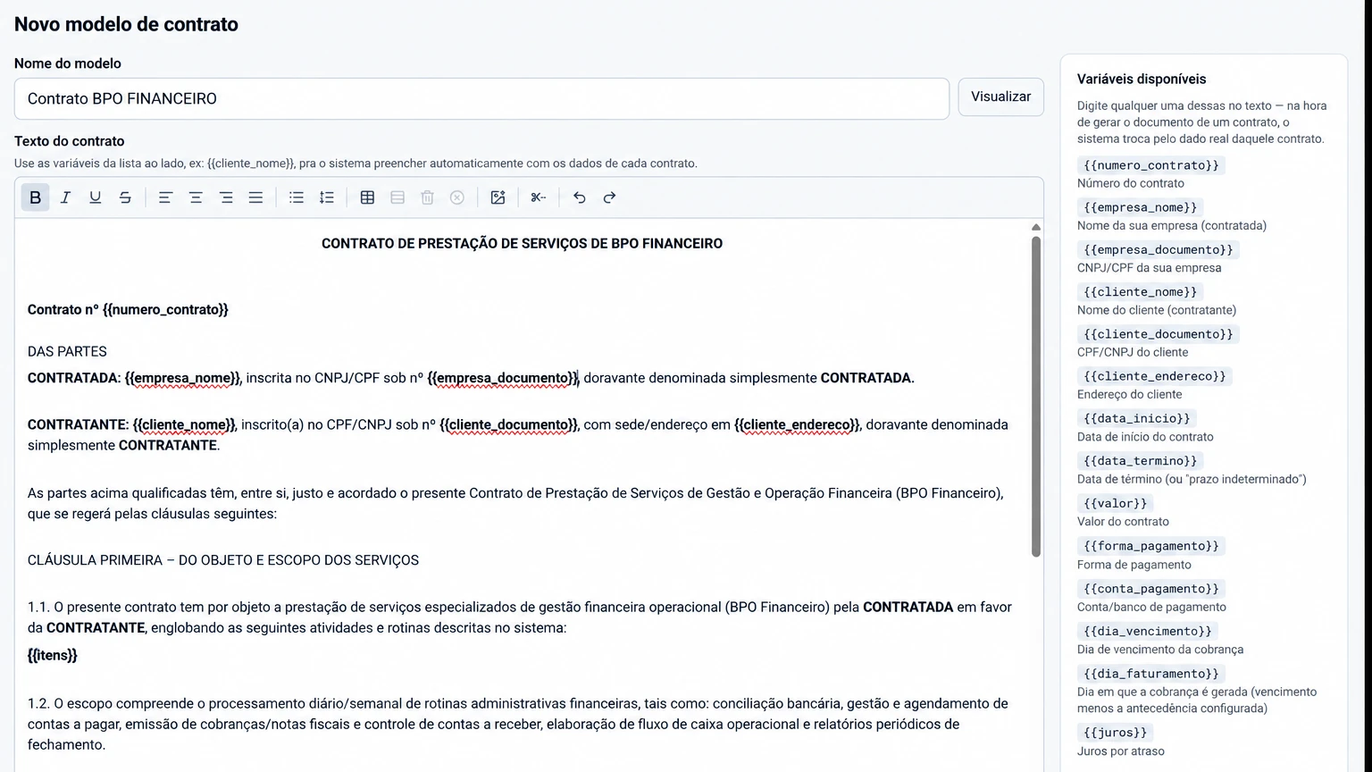Select the {{forma_pagamento}} variable chip
This screenshot has height=772, width=1372.
tap(1150, 546)
